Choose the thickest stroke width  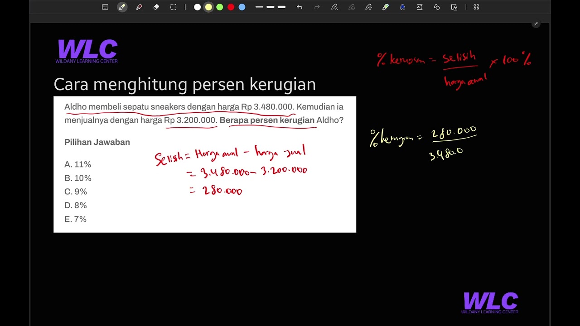[281, 7]
